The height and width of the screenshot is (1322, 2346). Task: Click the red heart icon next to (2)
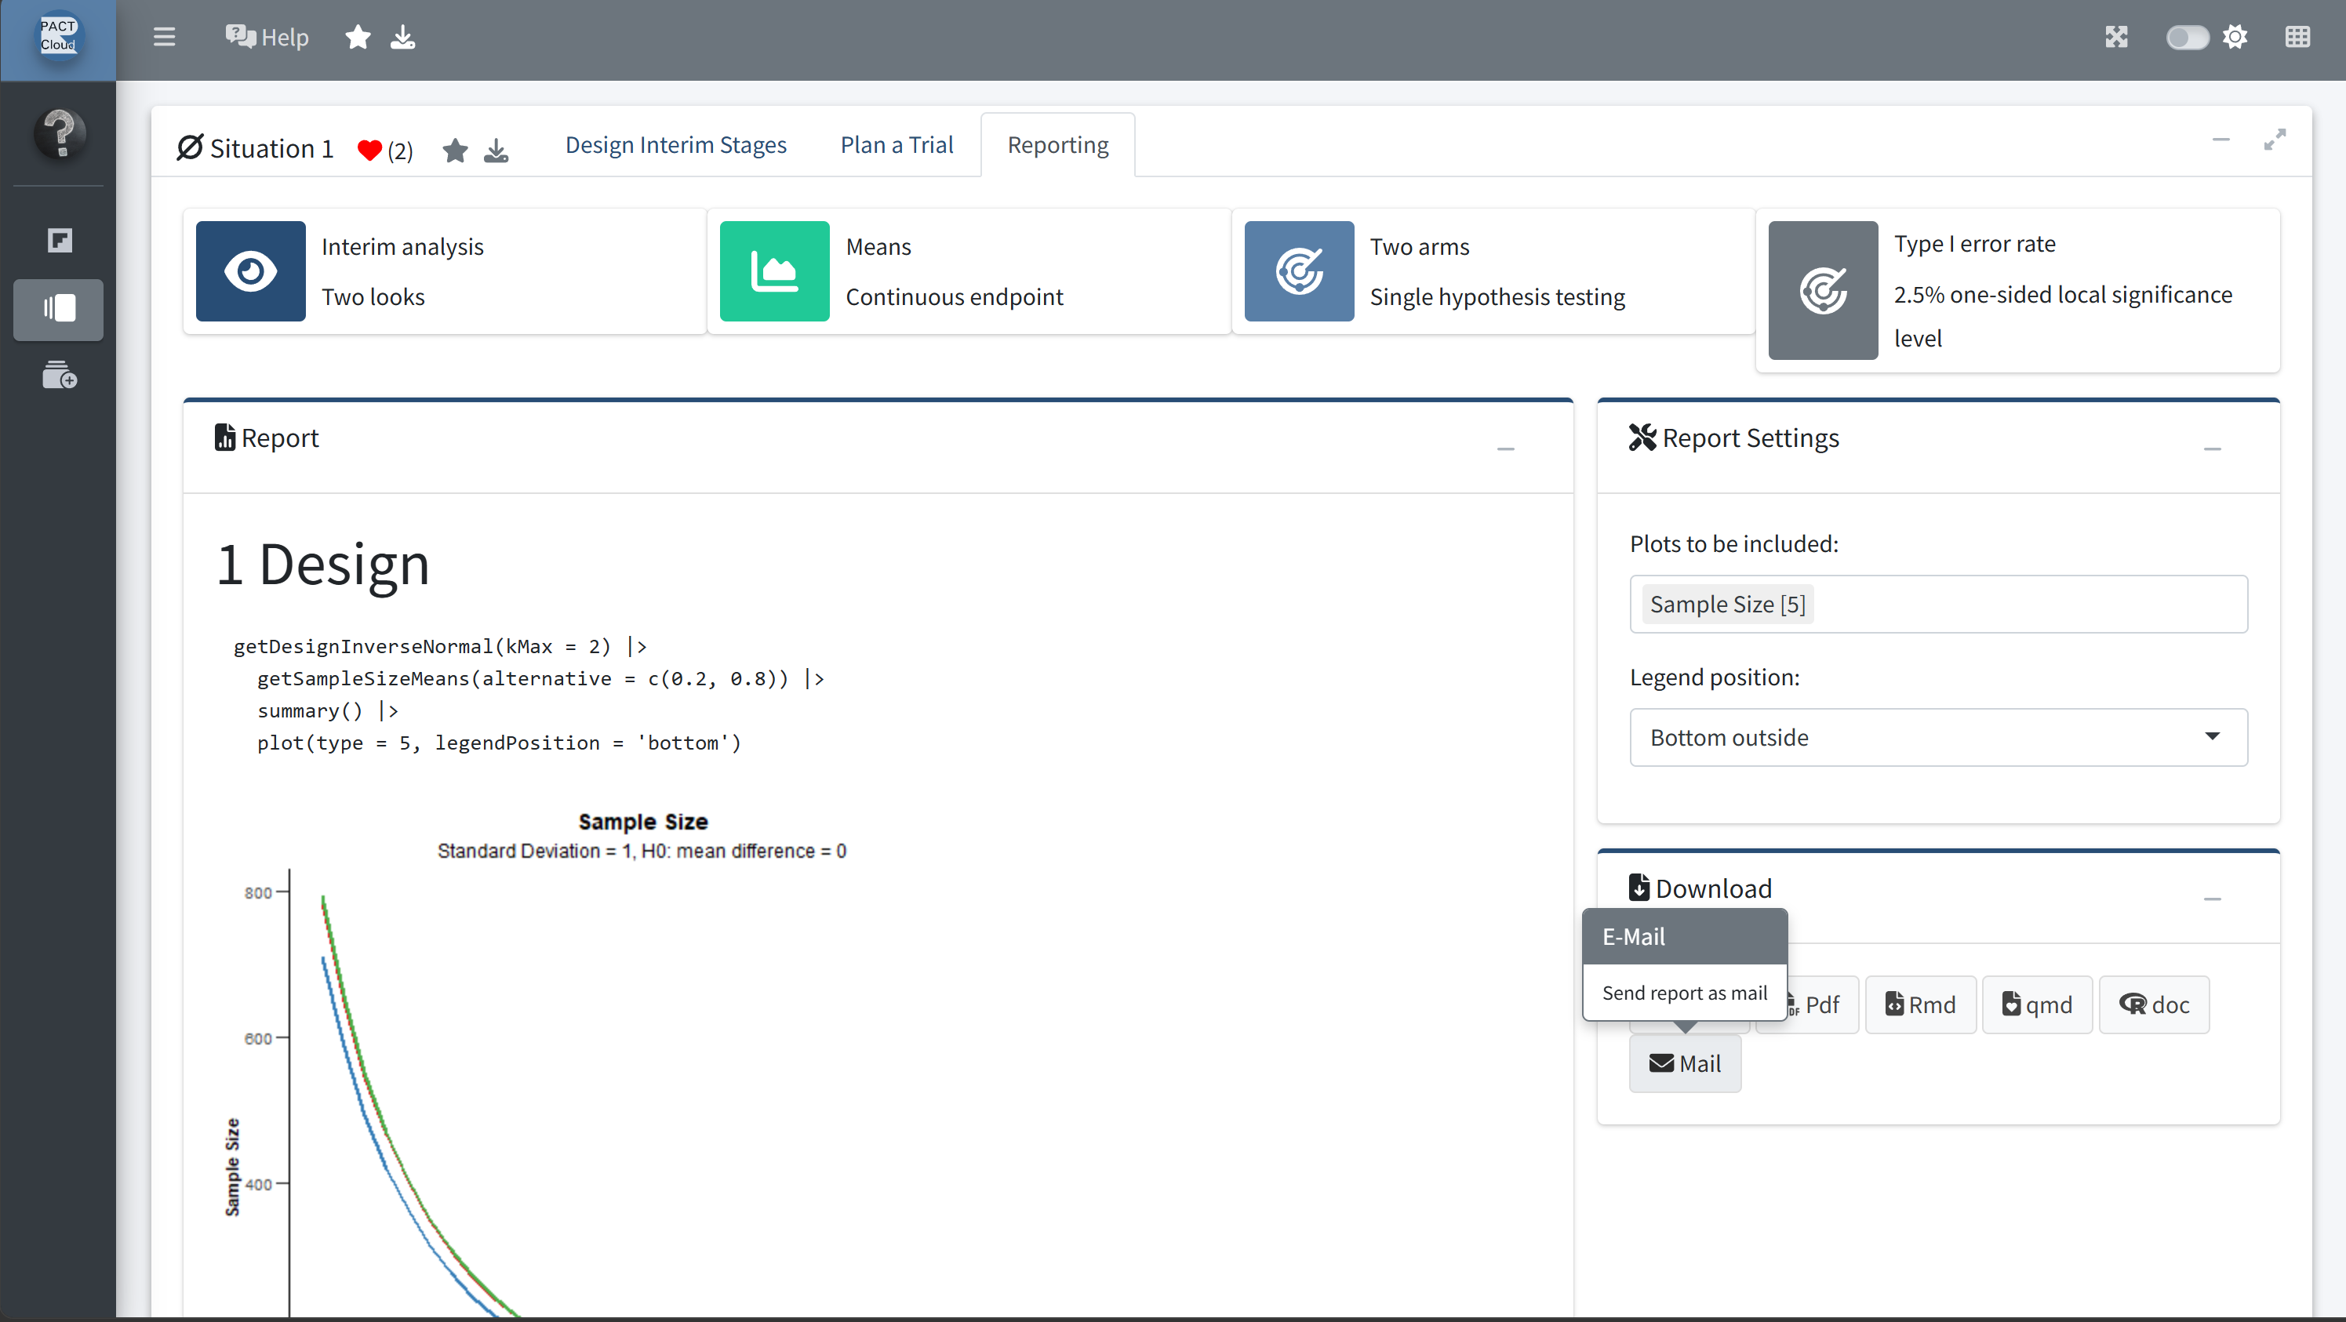[x=369, y=151]
